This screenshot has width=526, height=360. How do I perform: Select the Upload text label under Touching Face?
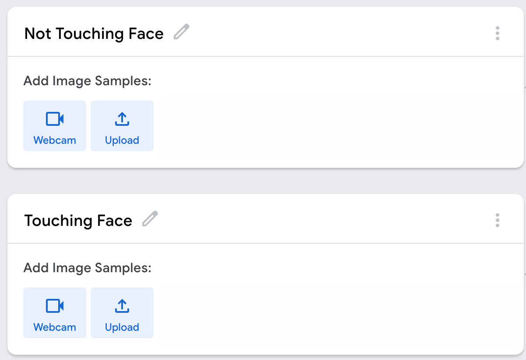coord(122,328)
